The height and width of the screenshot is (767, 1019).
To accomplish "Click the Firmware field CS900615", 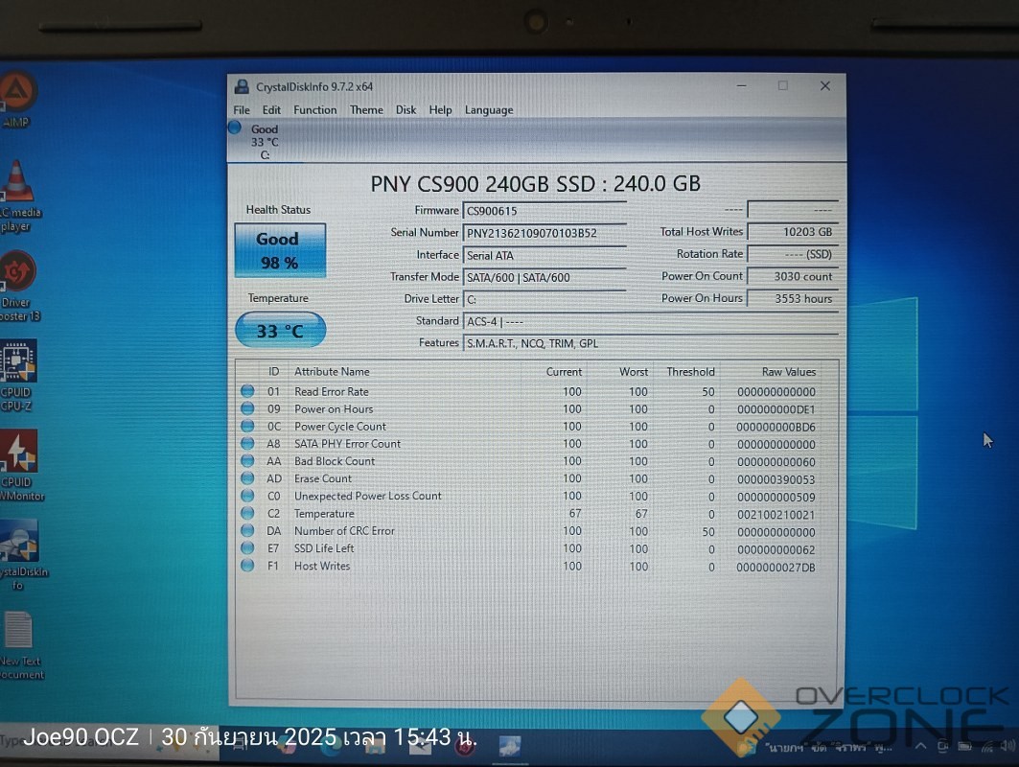I will 544,211.
